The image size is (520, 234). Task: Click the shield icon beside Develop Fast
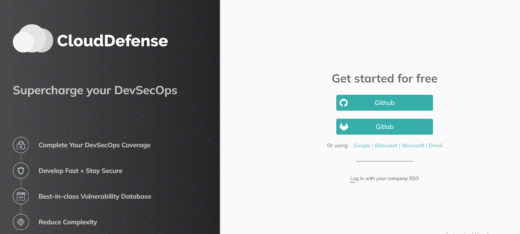pos(21,170)
